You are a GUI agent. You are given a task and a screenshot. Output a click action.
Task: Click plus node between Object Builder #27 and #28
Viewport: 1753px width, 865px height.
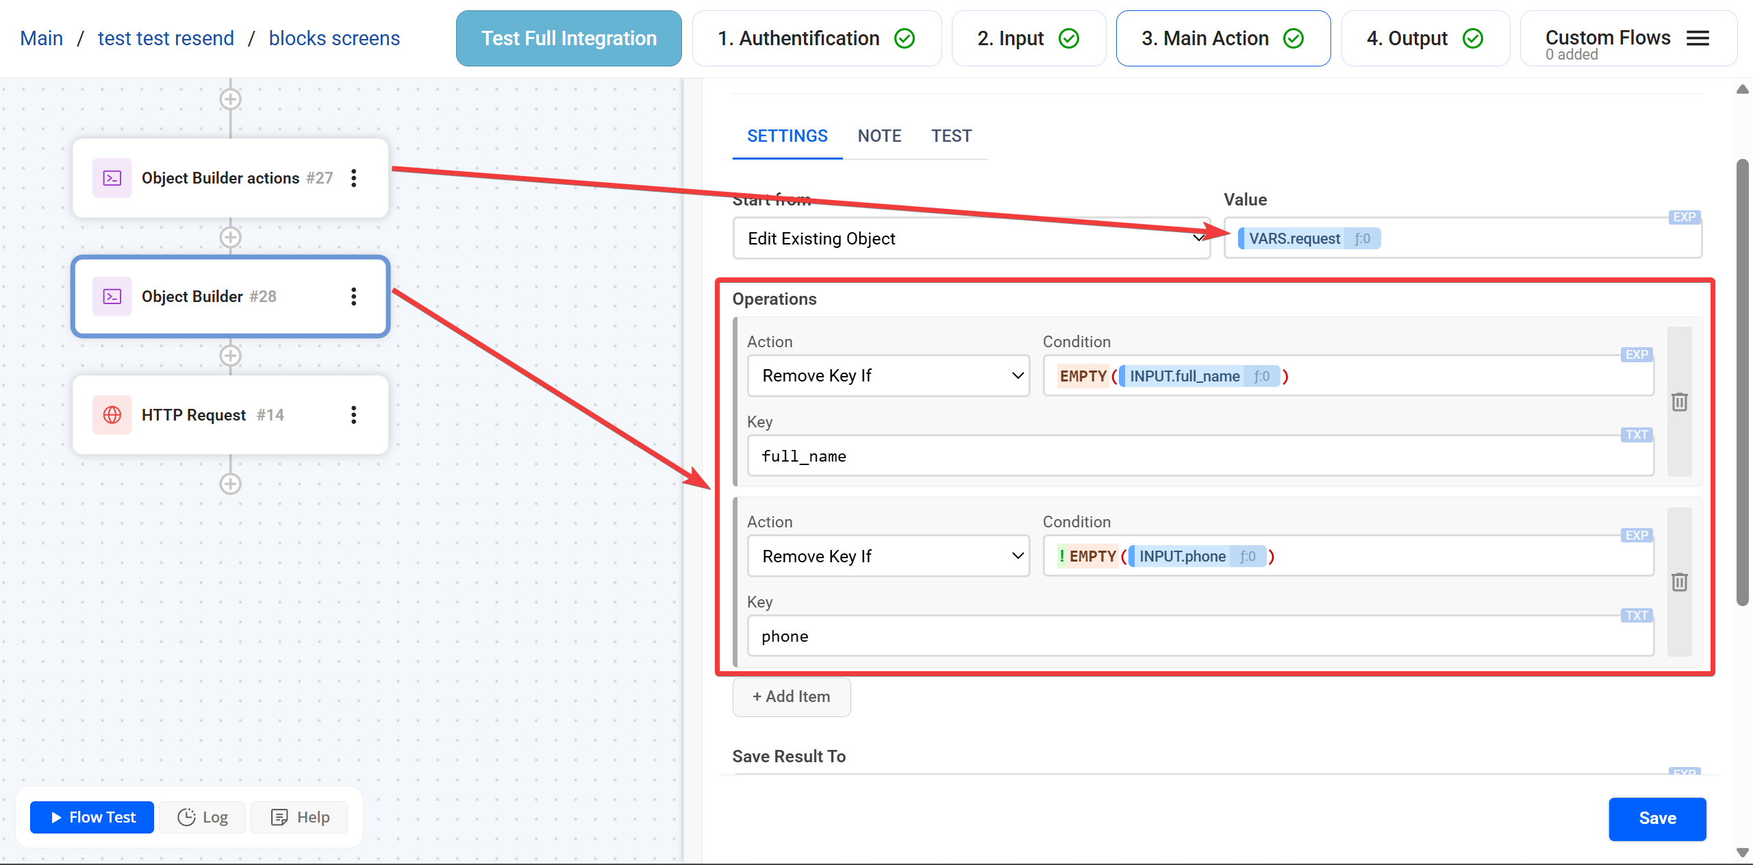pos(230,238)
